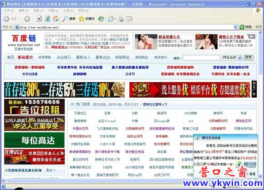264x190 pixels.
Task: Open the Back button history dropdown arrow
Action: pos(20,19)
